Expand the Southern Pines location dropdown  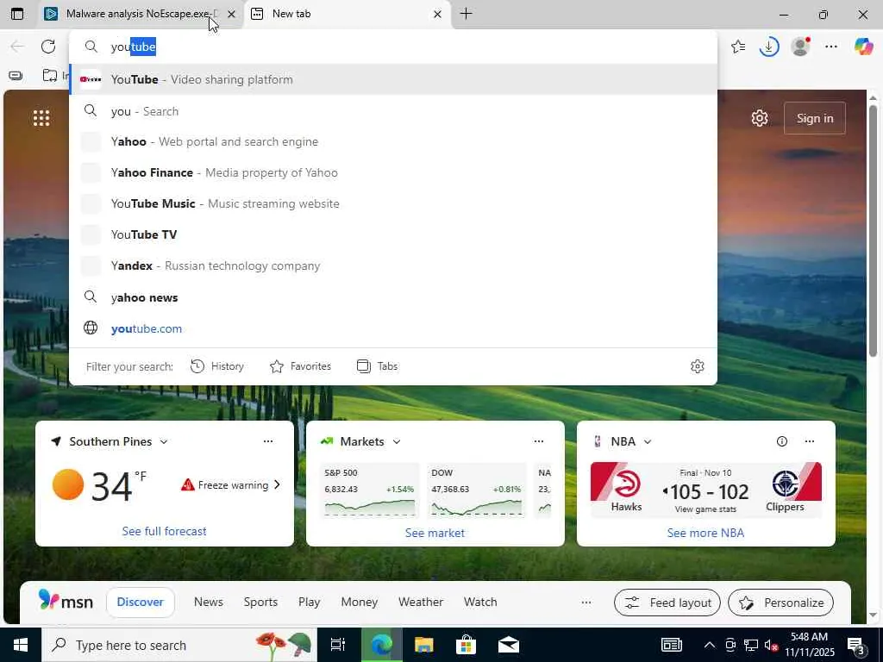point(163,442)
